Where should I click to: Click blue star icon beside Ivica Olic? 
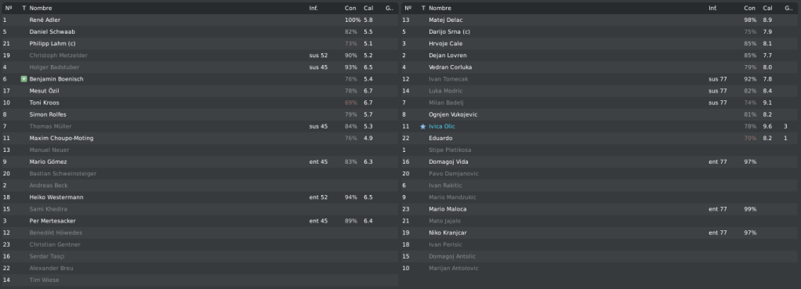point(423,127)
